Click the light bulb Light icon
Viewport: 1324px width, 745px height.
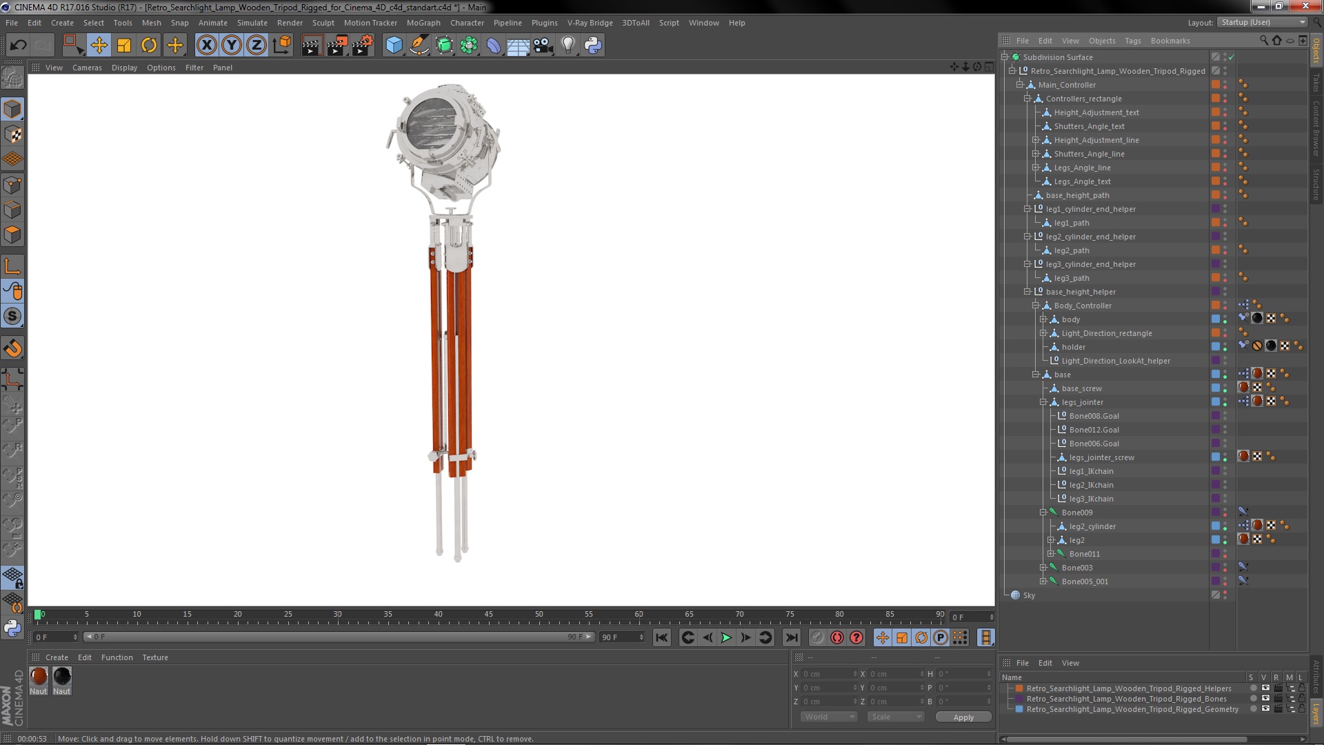pos(568,46)
